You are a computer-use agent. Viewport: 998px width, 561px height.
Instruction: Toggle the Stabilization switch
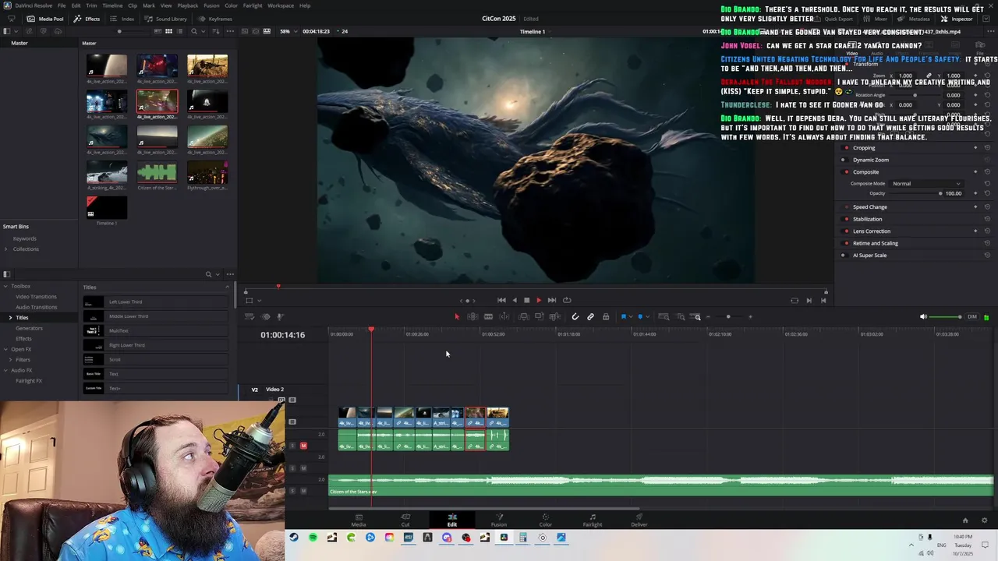point(846,219)
